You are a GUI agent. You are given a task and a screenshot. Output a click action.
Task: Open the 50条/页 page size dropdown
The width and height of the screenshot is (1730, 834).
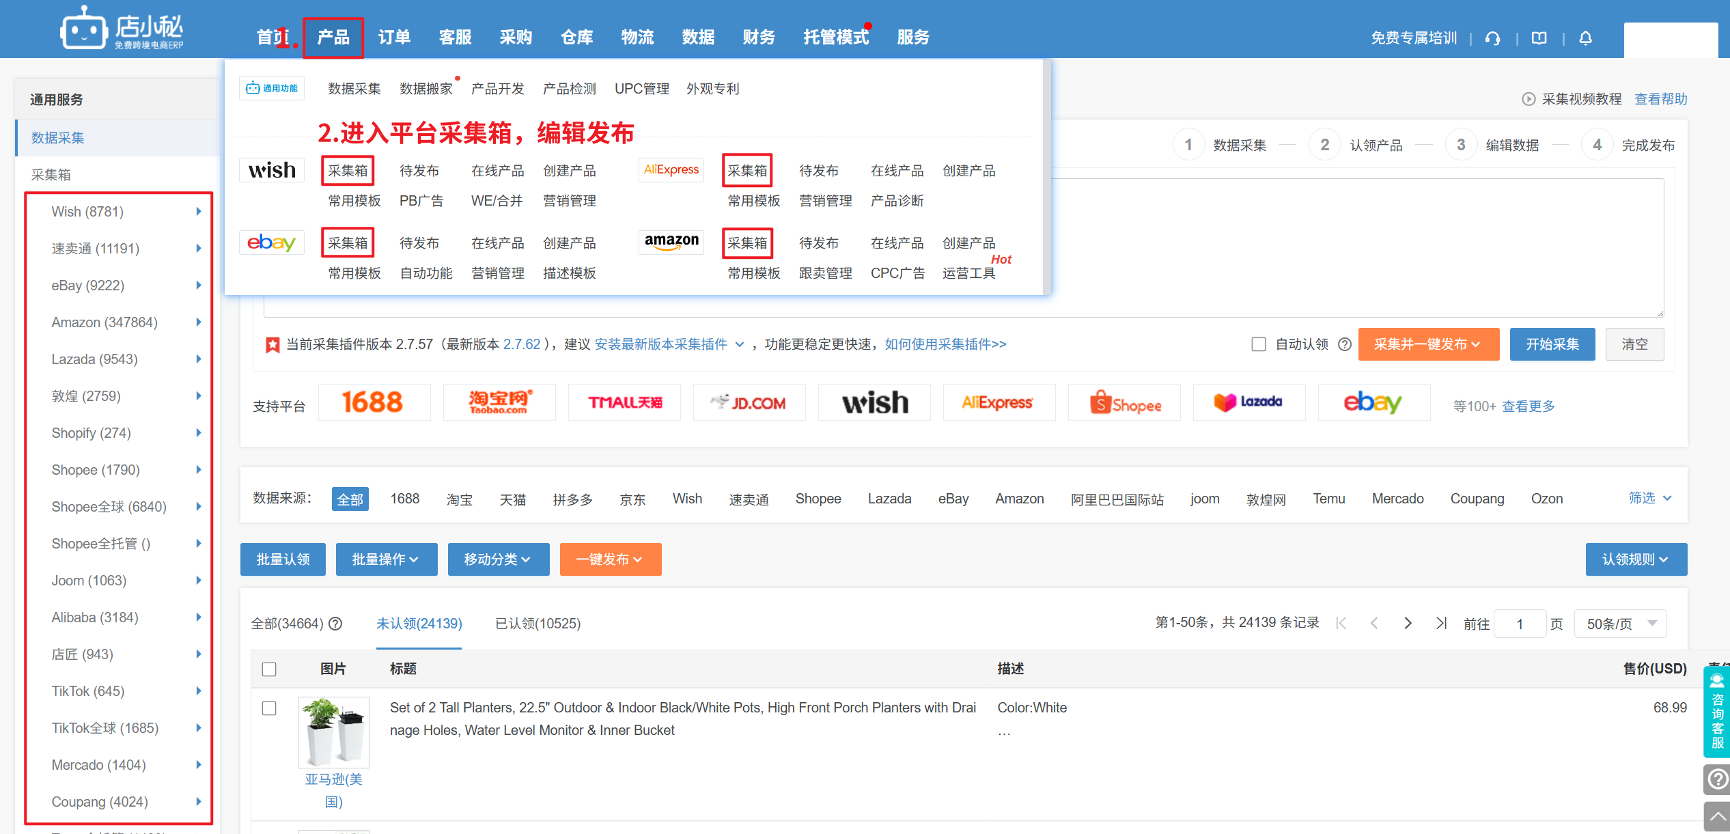pos(1620,624)
